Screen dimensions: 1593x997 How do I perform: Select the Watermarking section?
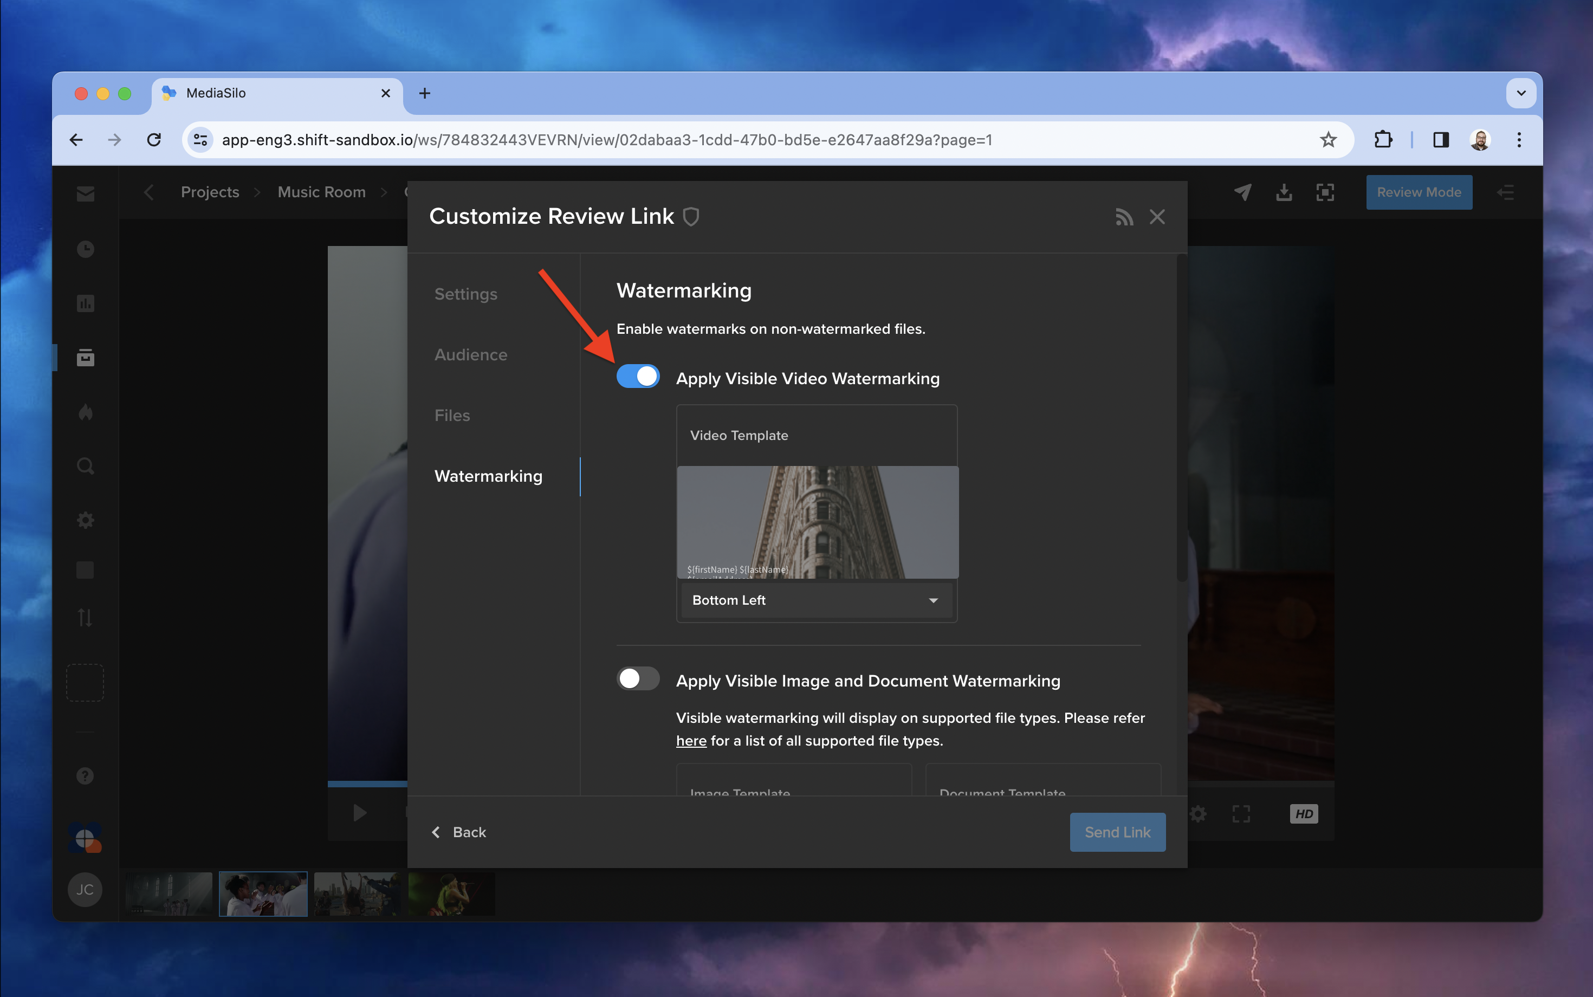pos(489,476)
